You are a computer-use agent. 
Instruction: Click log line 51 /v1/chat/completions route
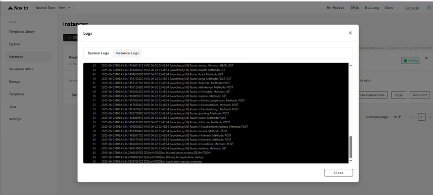173,100
